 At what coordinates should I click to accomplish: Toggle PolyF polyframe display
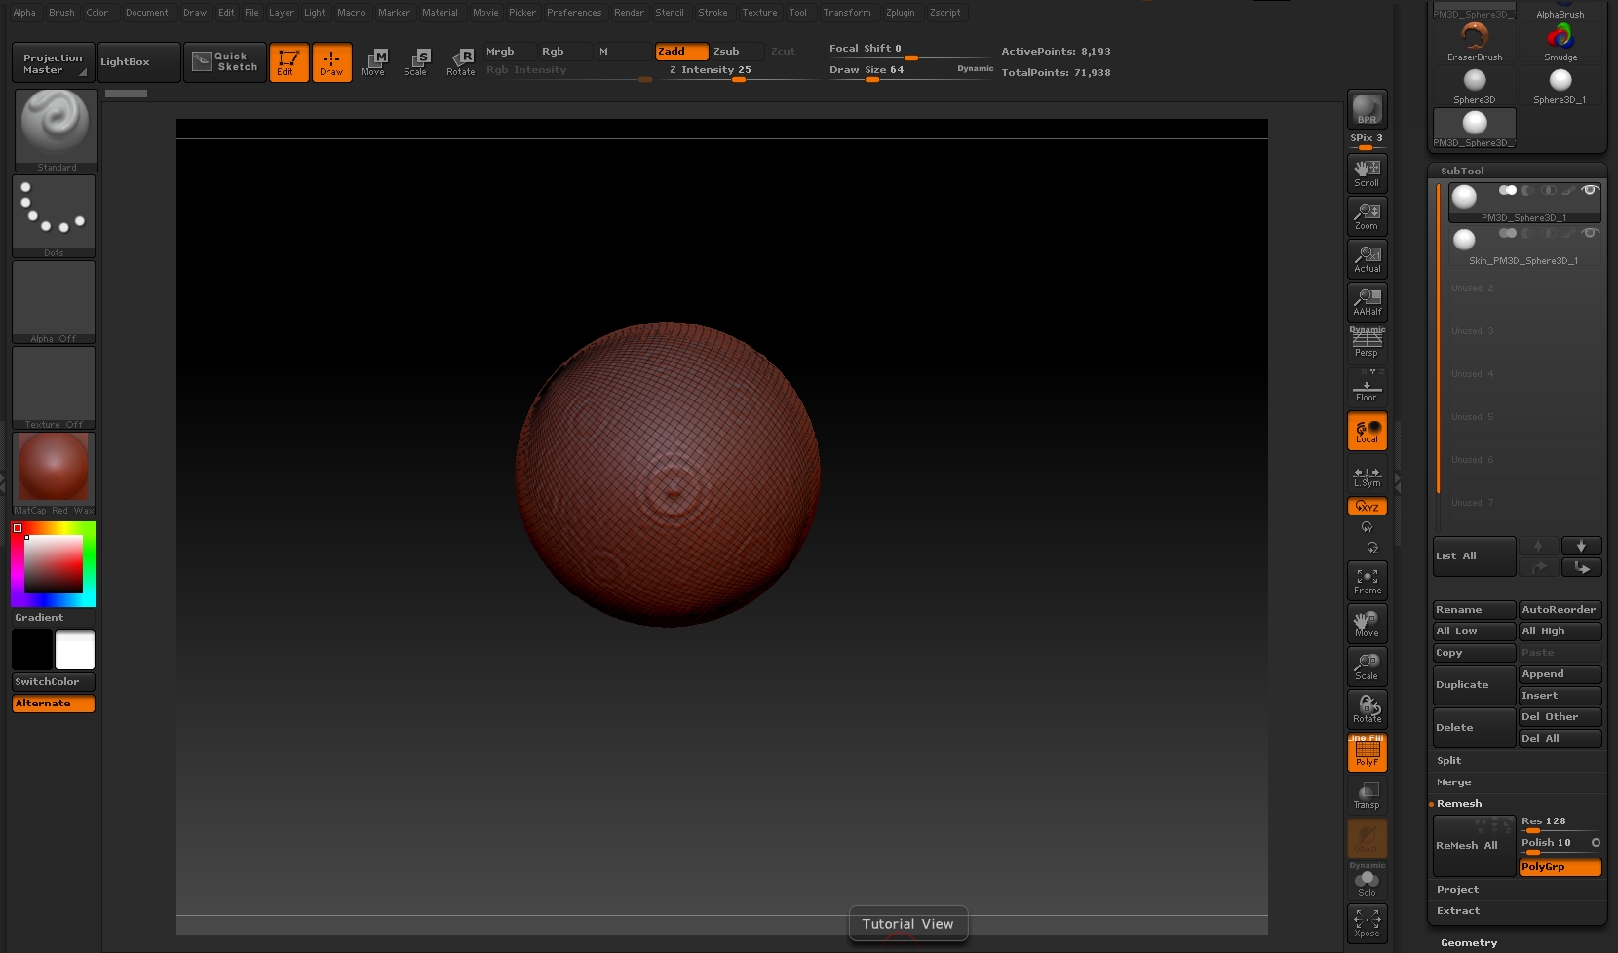tap(1367, 752)
